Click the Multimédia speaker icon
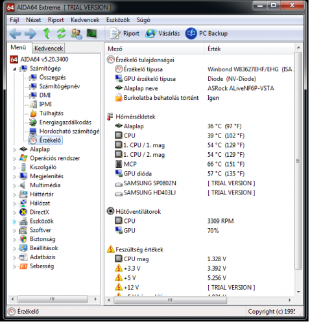Screen dimensions: 310x324 [23, 185]
